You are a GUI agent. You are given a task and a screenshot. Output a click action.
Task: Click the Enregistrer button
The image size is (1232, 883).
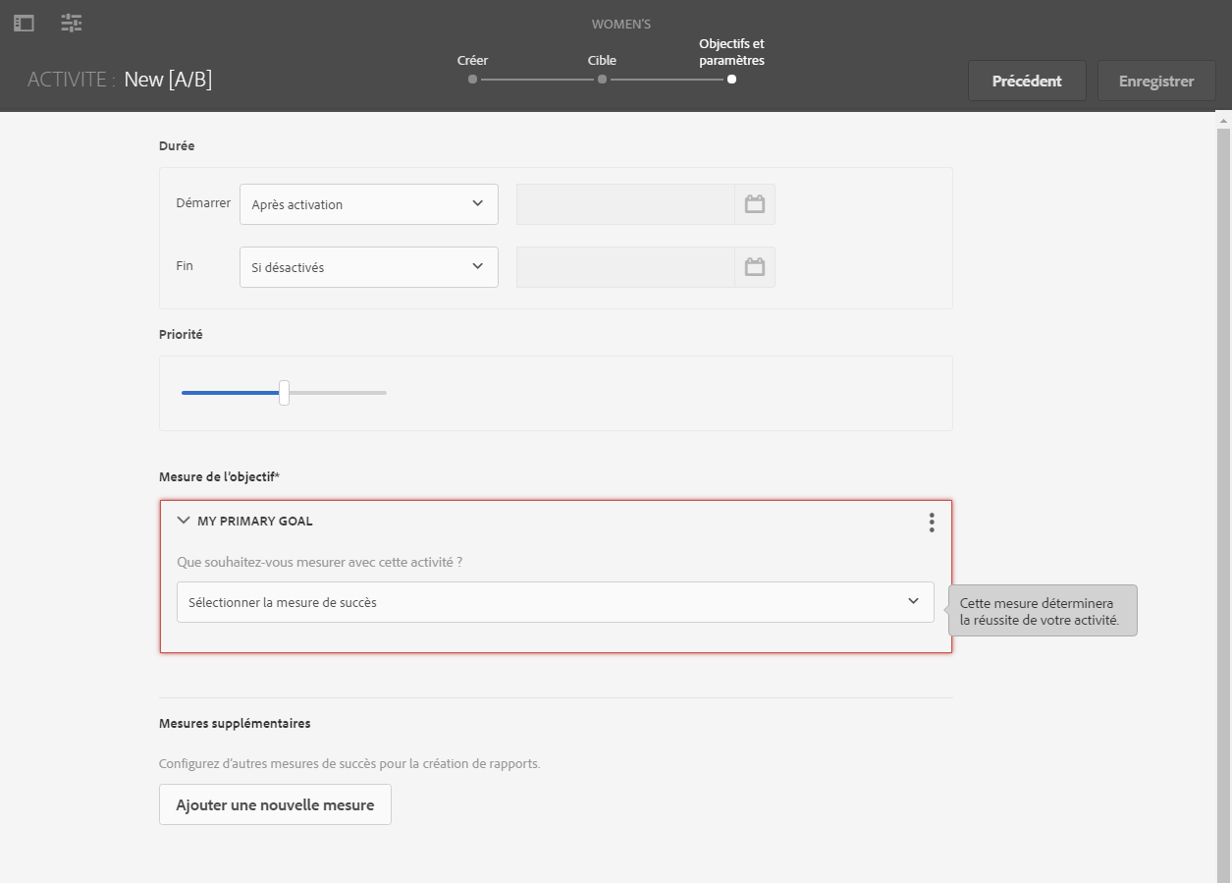(1156, 81)
